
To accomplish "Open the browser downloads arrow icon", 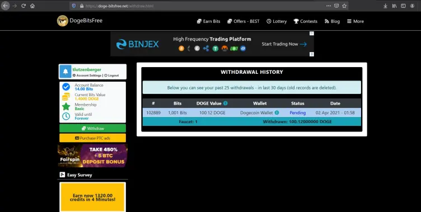I will (385, 6).
